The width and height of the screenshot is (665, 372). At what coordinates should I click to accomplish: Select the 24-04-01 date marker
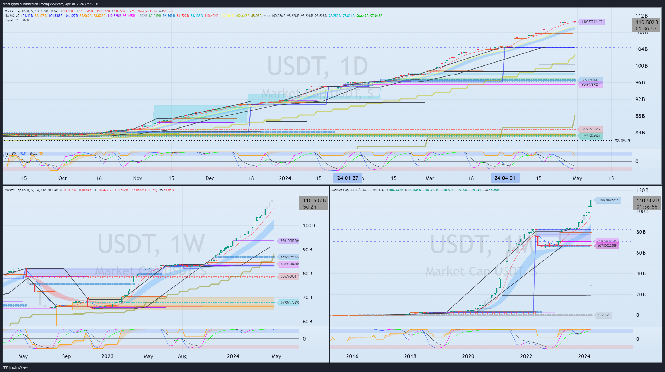[505, 178]
